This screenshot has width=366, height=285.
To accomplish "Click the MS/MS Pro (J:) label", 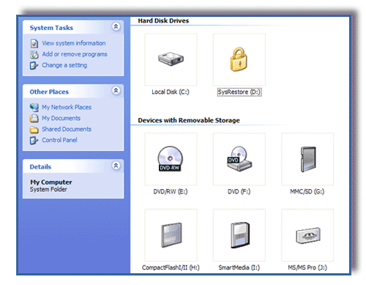I will pos(307,267).
